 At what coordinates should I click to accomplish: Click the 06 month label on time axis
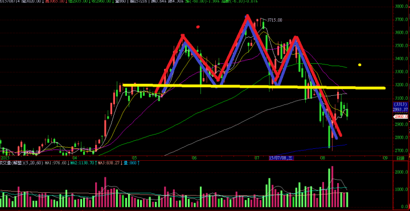[194, 158]
